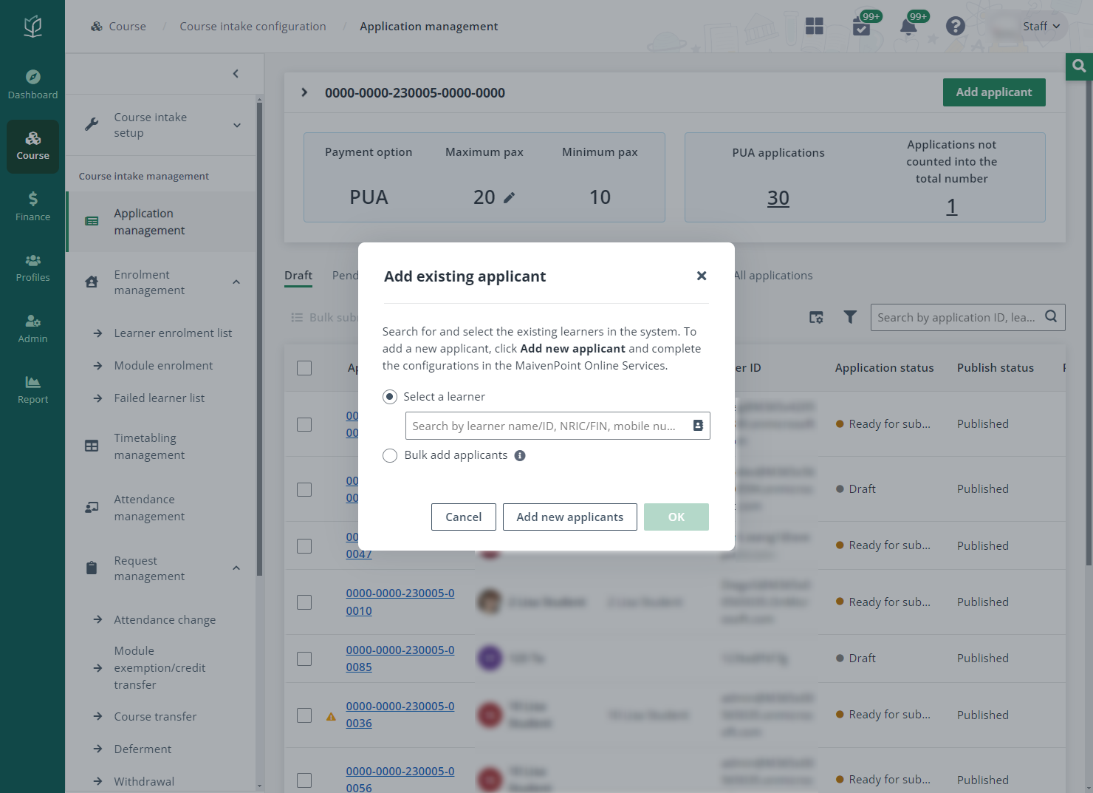Open the Staff user dropdown
The height and width of the screenshot is (793, 1093).
[1041, 27]
